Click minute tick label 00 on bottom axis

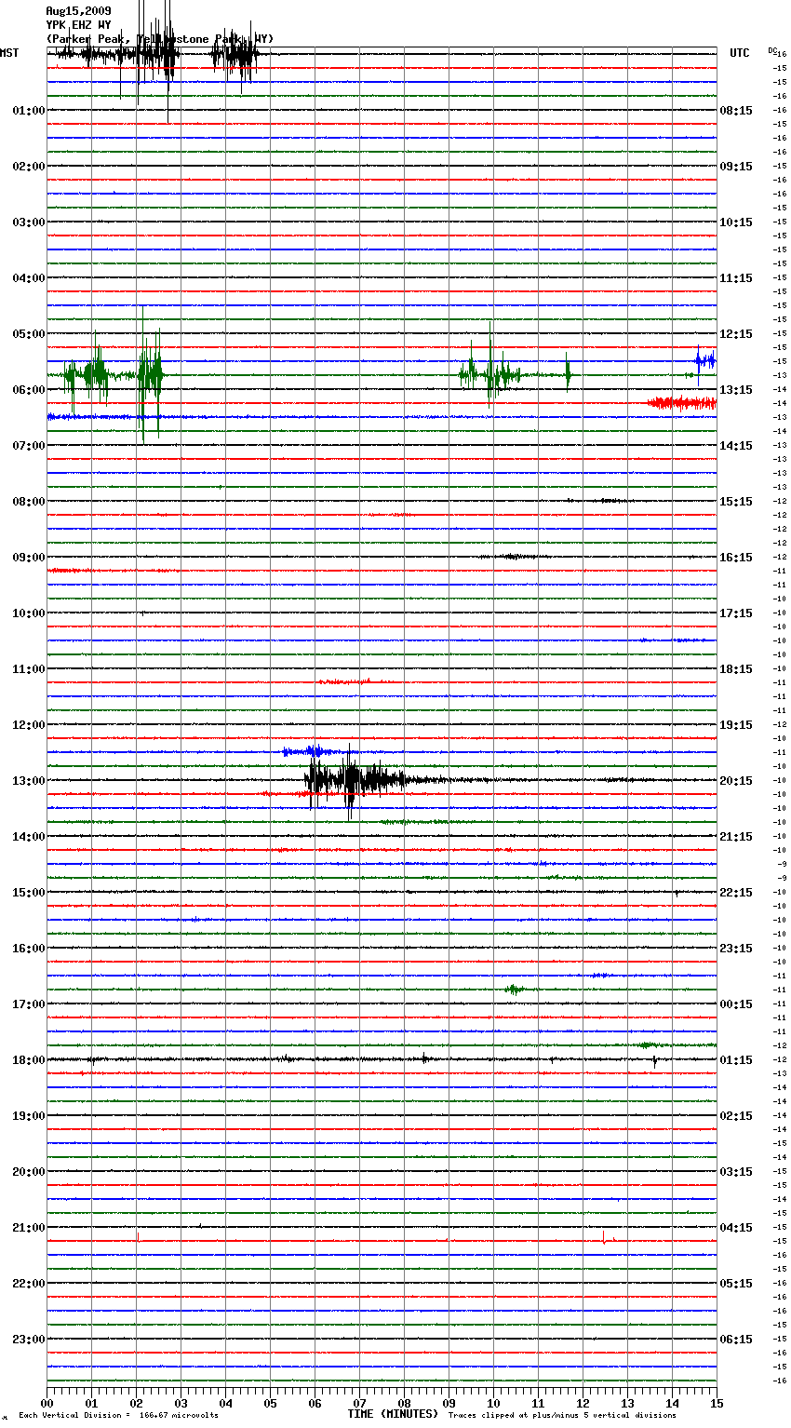(47, 1403)
